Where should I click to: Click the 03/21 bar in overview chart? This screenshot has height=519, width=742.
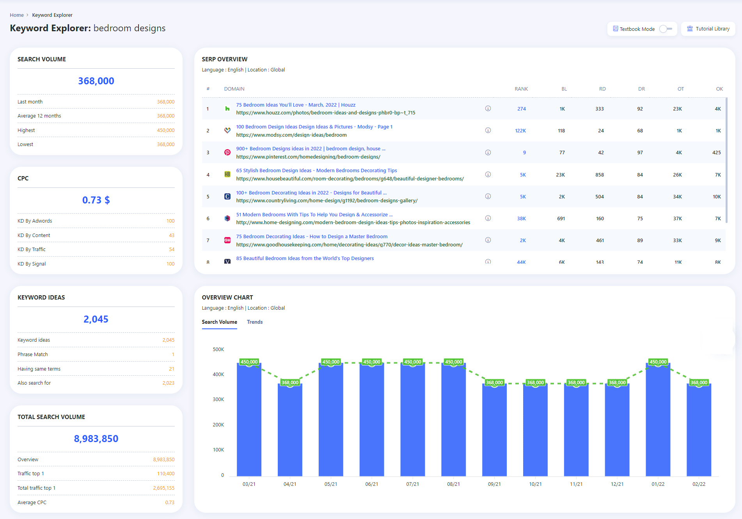pyautogui.click(x=249, y=420)
